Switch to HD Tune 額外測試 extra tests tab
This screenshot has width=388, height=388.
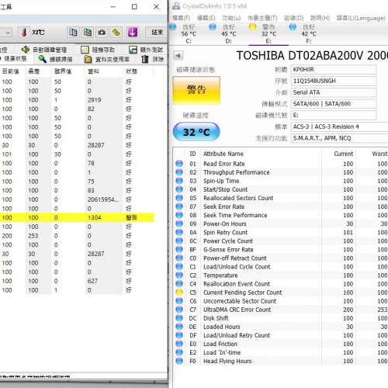(146, 50)
